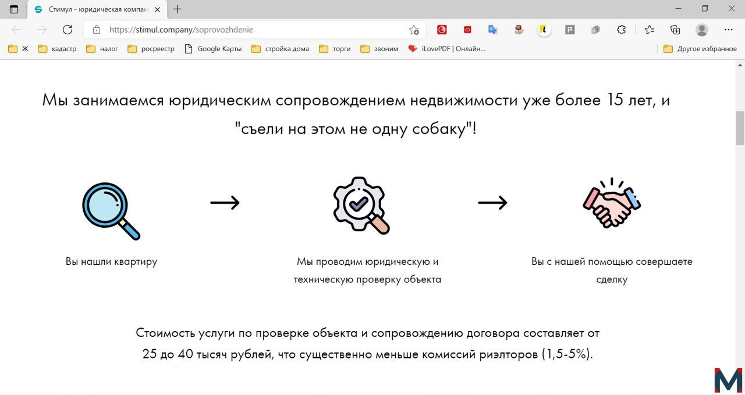View site info via the padlock icon
Screen dimensions: 745x395
(97, 30)
